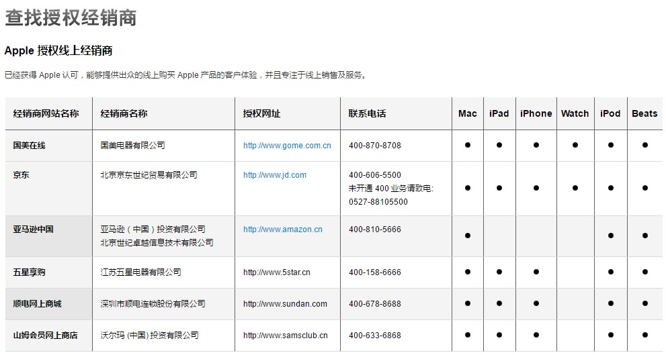Click the company name 深圳市顺电连锁股份有限公司

[x=153, y=304]
